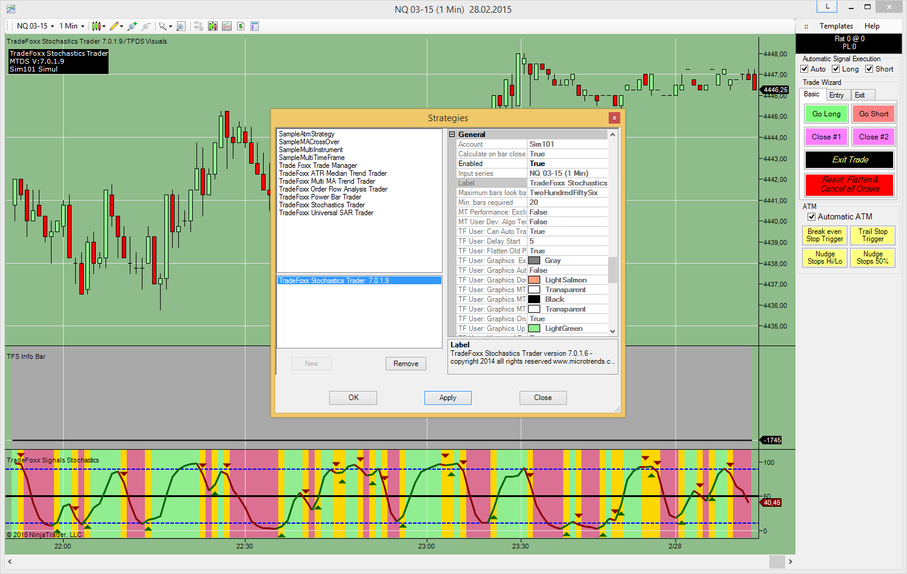
Task: Click the Apply button in Strategies dialog
Action: point(447,398)
